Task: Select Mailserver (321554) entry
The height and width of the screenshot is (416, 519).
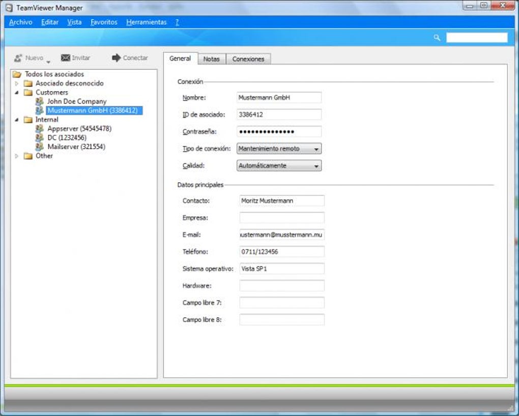Action: [76, 147]
